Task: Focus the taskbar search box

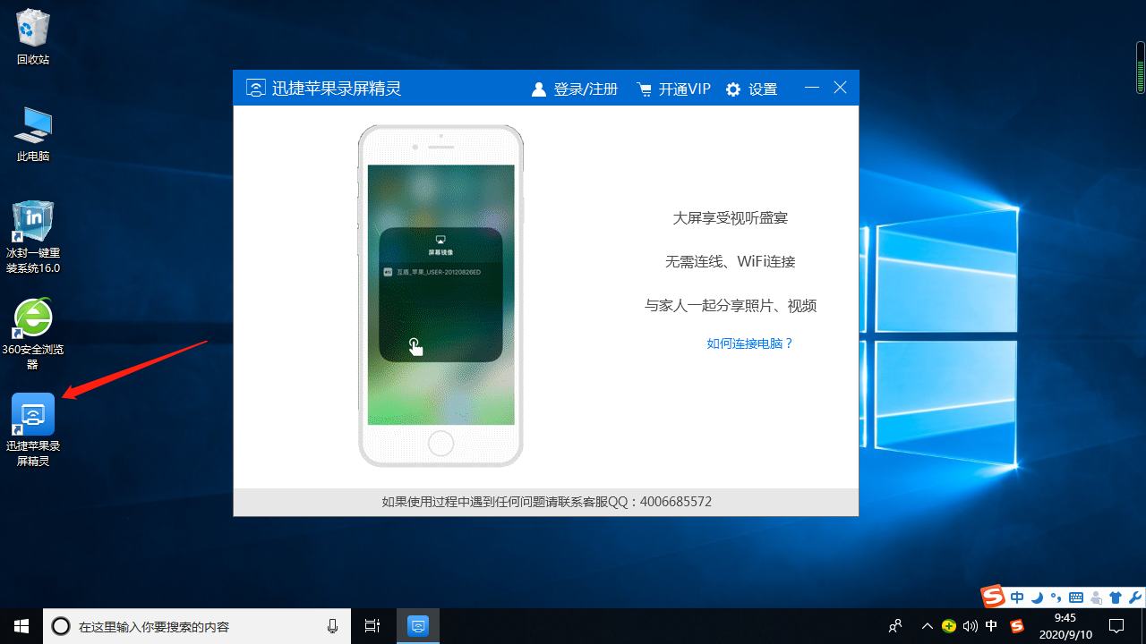Action: tap(197, 626)
